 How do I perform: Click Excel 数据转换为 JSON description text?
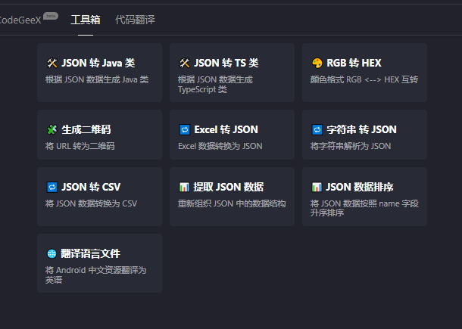click(x=220, y=146)
